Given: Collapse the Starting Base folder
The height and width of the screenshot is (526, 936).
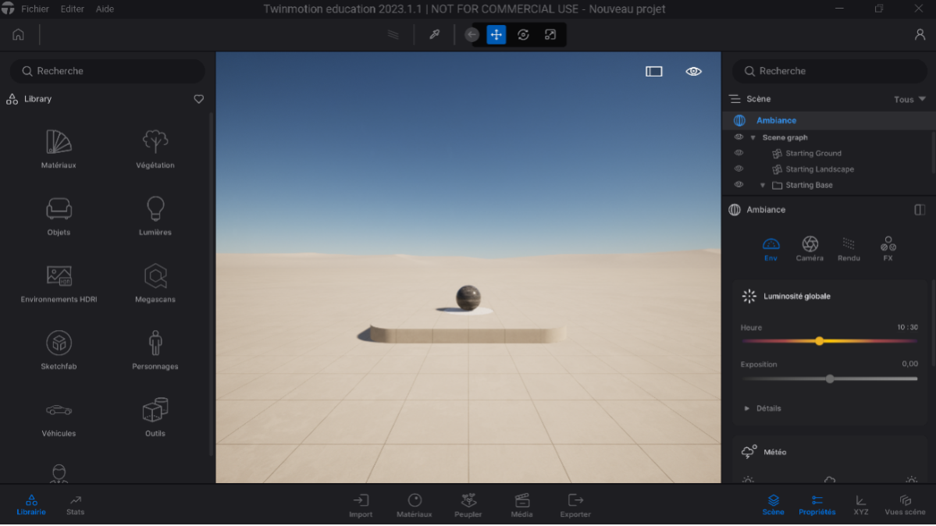Looking at the screenshot, I should [x=763, y=185].
